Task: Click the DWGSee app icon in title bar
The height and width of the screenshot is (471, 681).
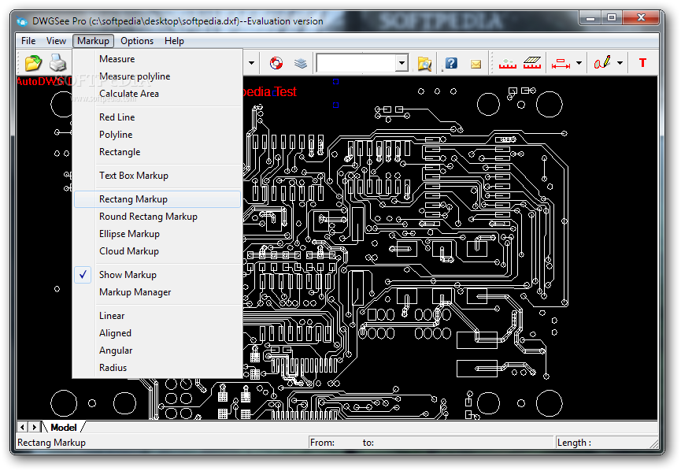Action: (22, 20)
